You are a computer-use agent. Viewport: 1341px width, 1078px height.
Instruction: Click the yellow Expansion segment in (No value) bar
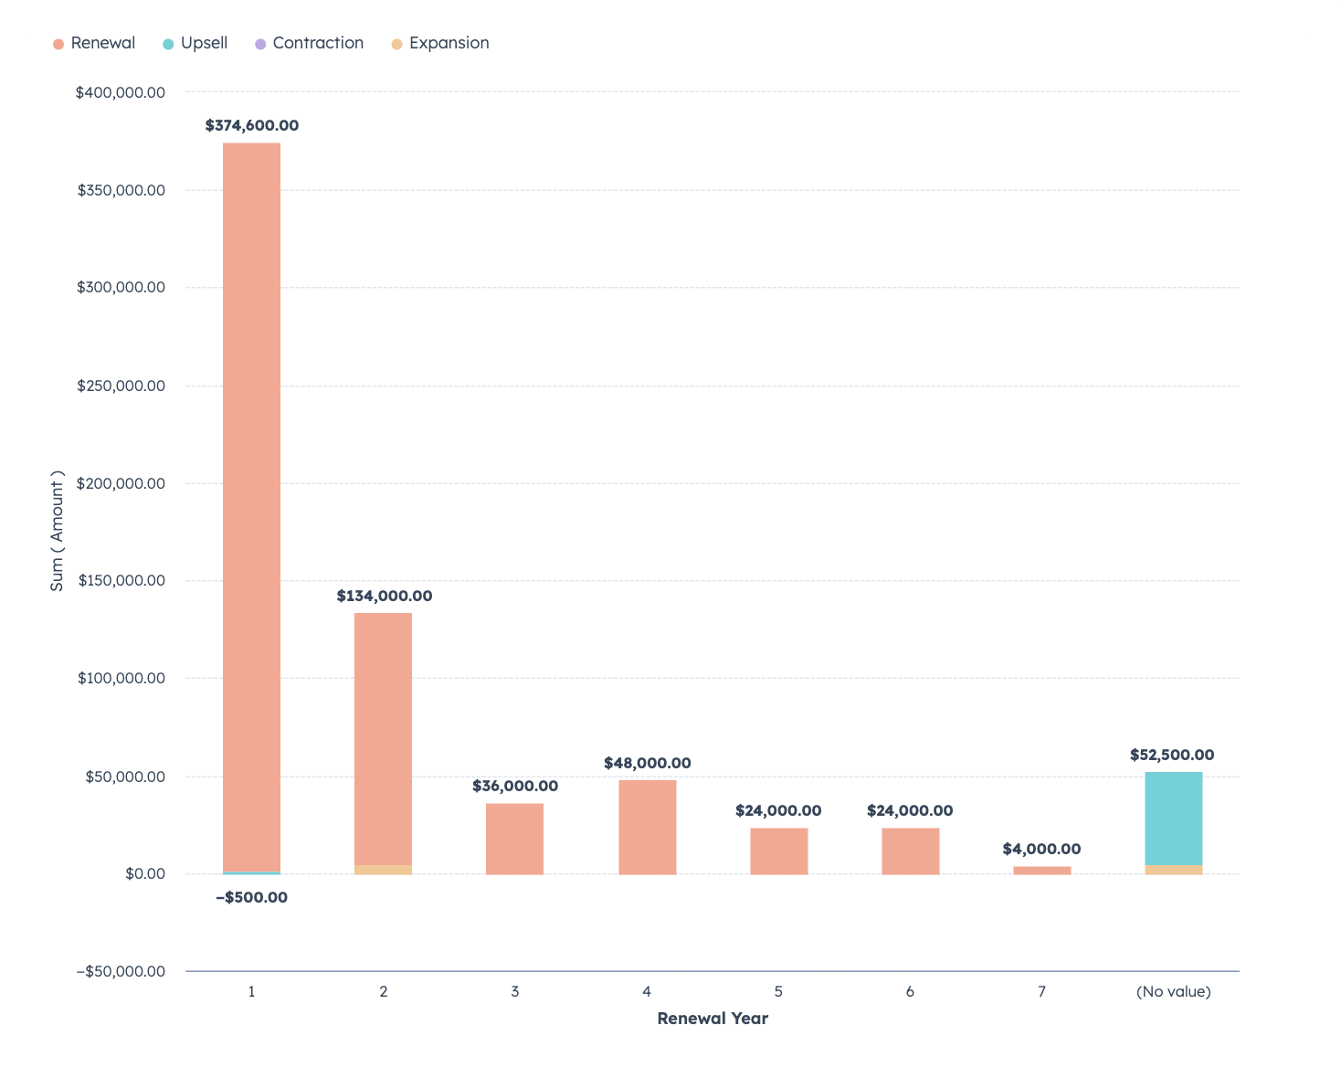point(1173,868)
